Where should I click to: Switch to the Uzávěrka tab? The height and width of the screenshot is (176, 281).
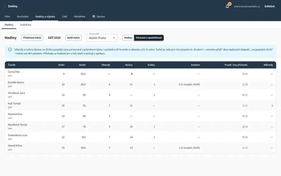26,25
